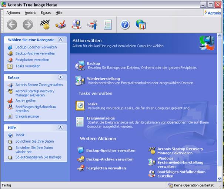The image size is (224, 189).
Task: Open 'Backup-Archive verwalten' in the sidebar
Action: [35, 53]
